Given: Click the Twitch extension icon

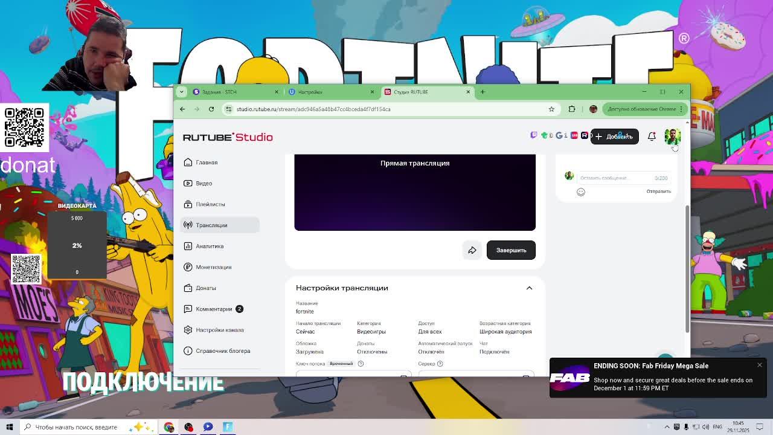Looking at the screenshot, I should (534, 135).
